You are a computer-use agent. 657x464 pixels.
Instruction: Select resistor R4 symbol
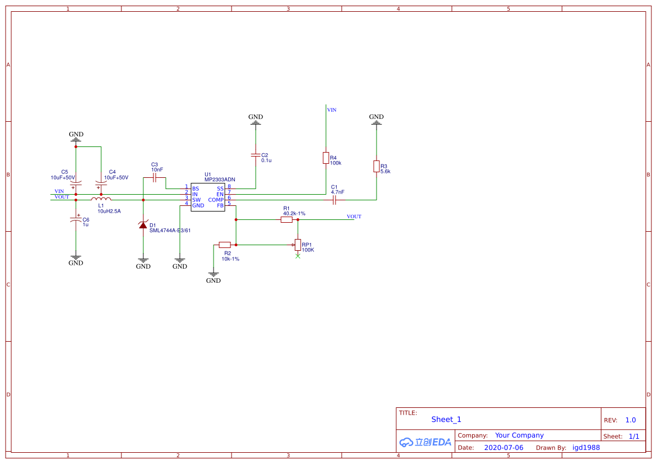(326, 158)
